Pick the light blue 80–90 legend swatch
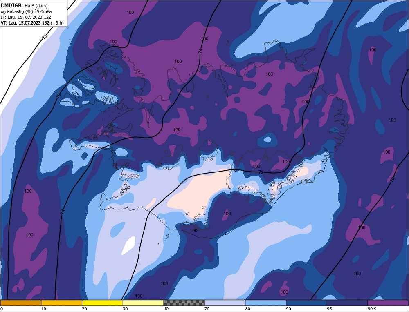The height and width of the screenshot is (312, 409). (265, 303)
